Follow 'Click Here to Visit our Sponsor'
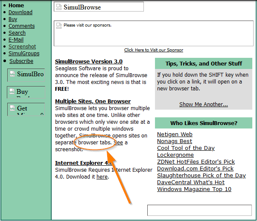Screen dimensions: 257x221 154,50
